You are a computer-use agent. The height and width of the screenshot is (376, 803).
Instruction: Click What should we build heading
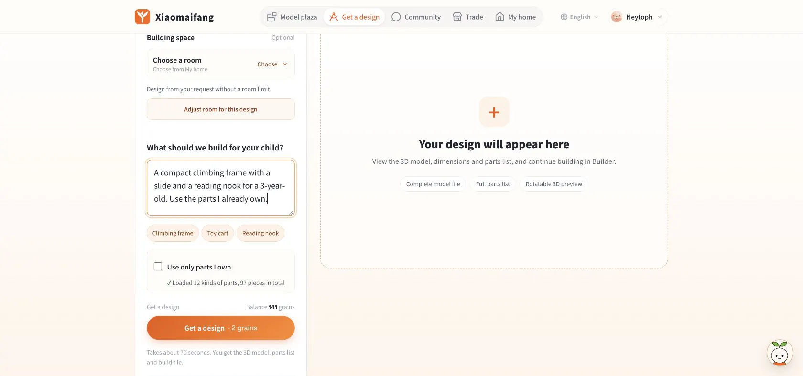tap(215, 148)
